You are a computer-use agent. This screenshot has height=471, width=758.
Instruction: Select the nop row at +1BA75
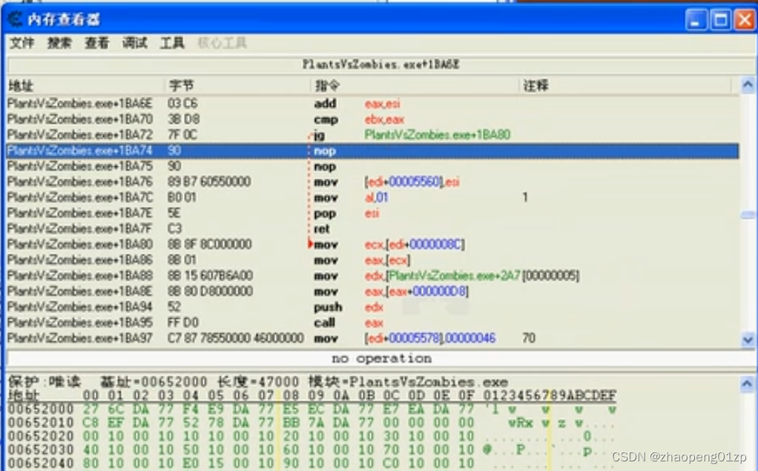[372, 166]
